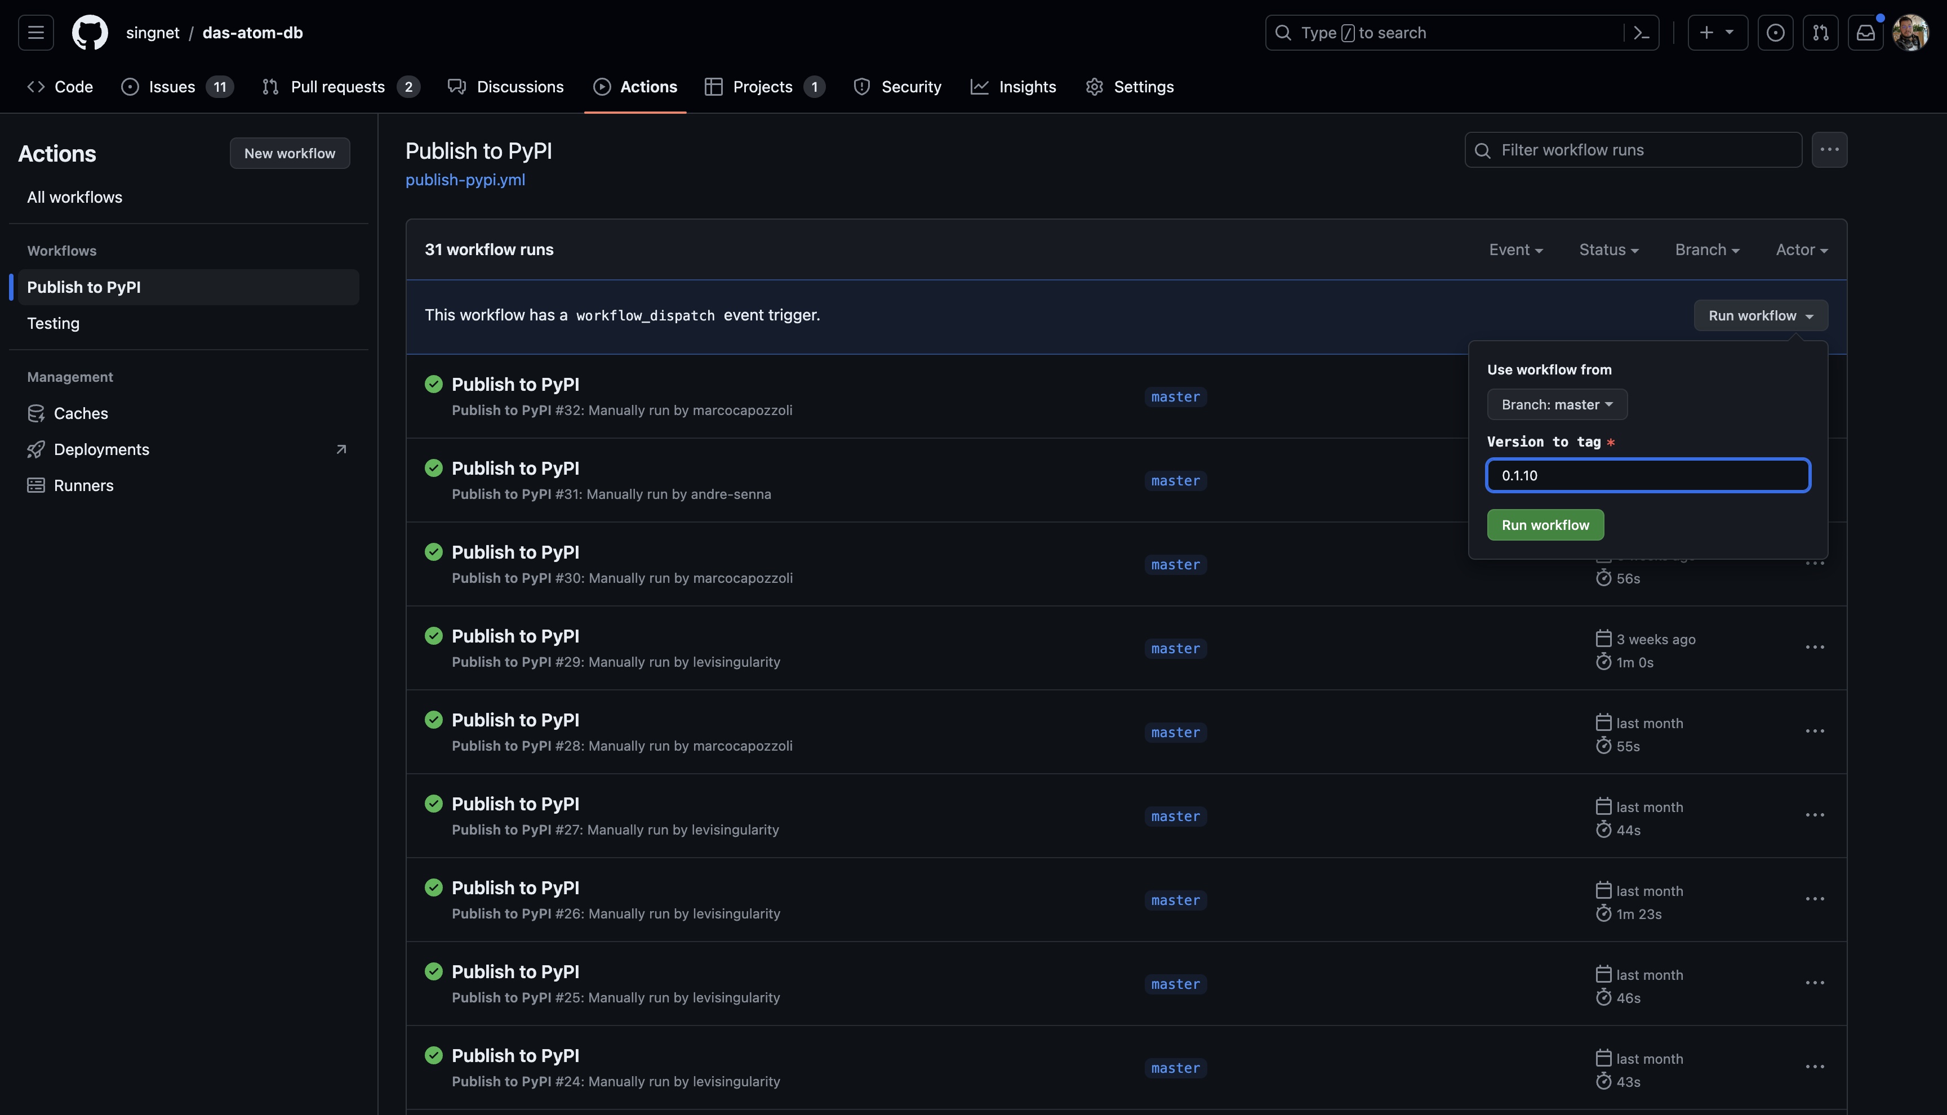The width and height of the screenshot is (1947, 1115).
Task: Click the '3 weeks ago' timestamp on run #29
Action: coord(1655,640)
